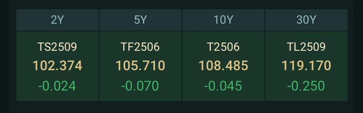The image size is (363, 113).
Task: View the 10-year futures quote card
Action: (x=224, y=66)
